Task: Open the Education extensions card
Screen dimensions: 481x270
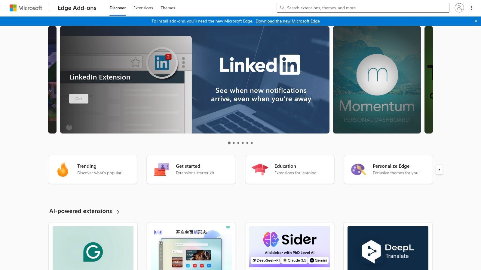Action: (x=290, y=169)
